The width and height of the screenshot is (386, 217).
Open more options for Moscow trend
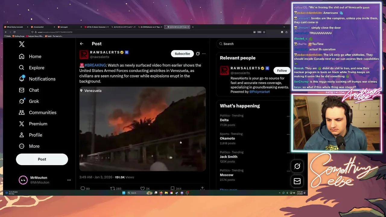(288, 171)
